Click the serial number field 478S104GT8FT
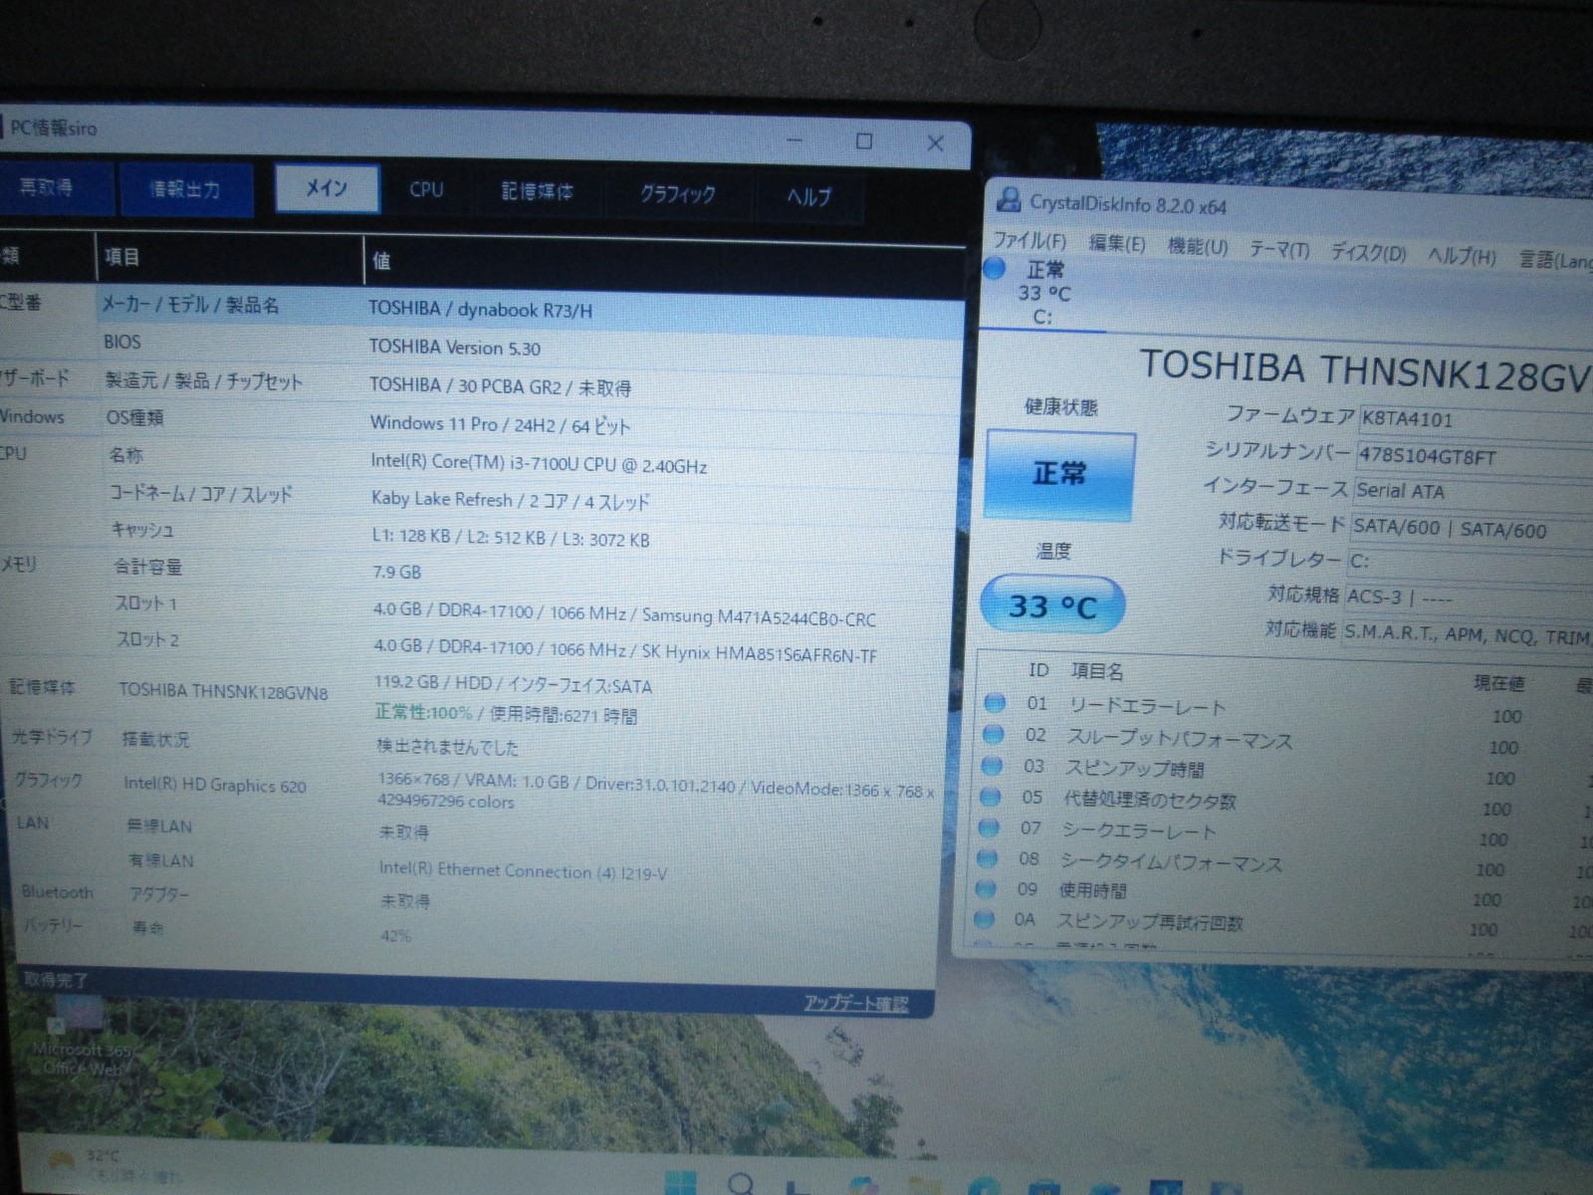 click(x=1475, y=457)
